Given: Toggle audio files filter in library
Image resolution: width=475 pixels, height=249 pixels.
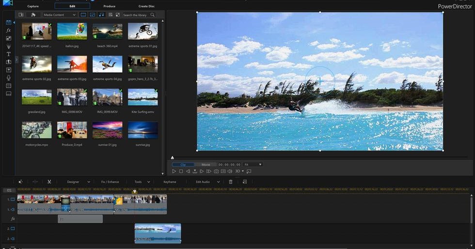Looking at the screenshot, I should (101, 15).
